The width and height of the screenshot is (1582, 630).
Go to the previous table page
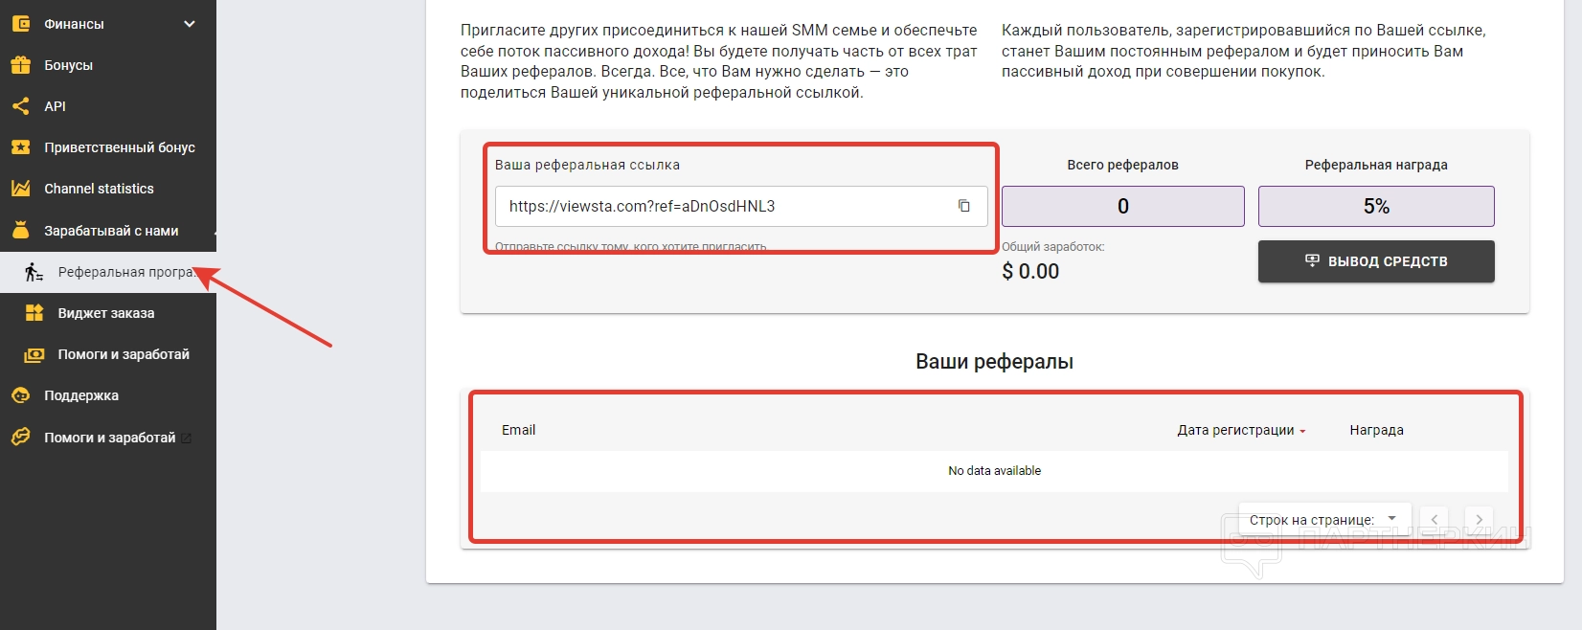click(x=1434, y=519)
